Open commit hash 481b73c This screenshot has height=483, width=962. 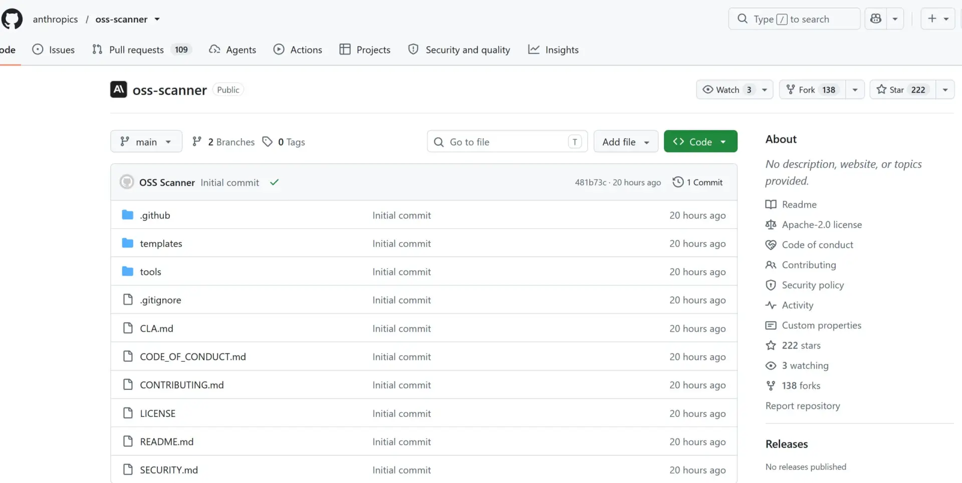tap(590, 182)
